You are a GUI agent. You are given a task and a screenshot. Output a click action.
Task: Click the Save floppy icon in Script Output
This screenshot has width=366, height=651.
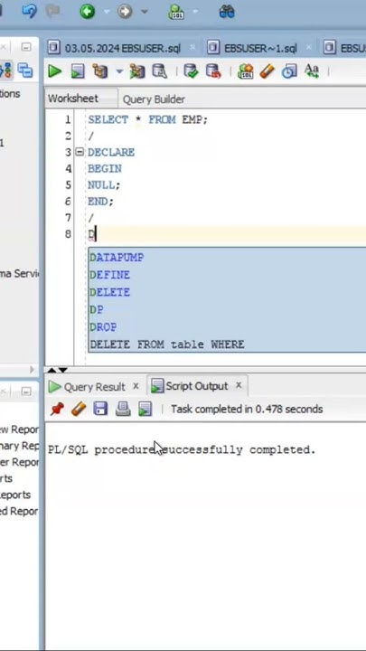coord(100,410)
